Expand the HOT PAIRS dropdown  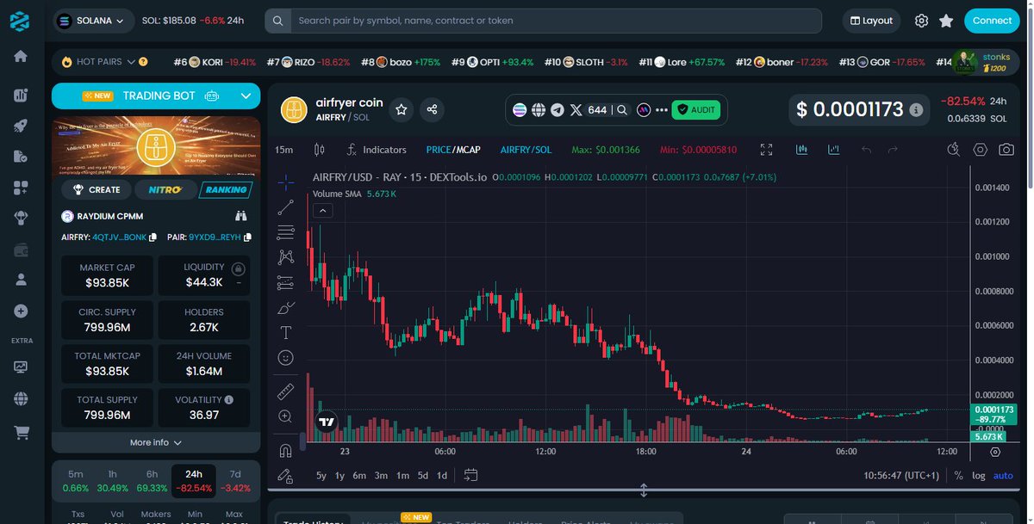click(131, 62)
